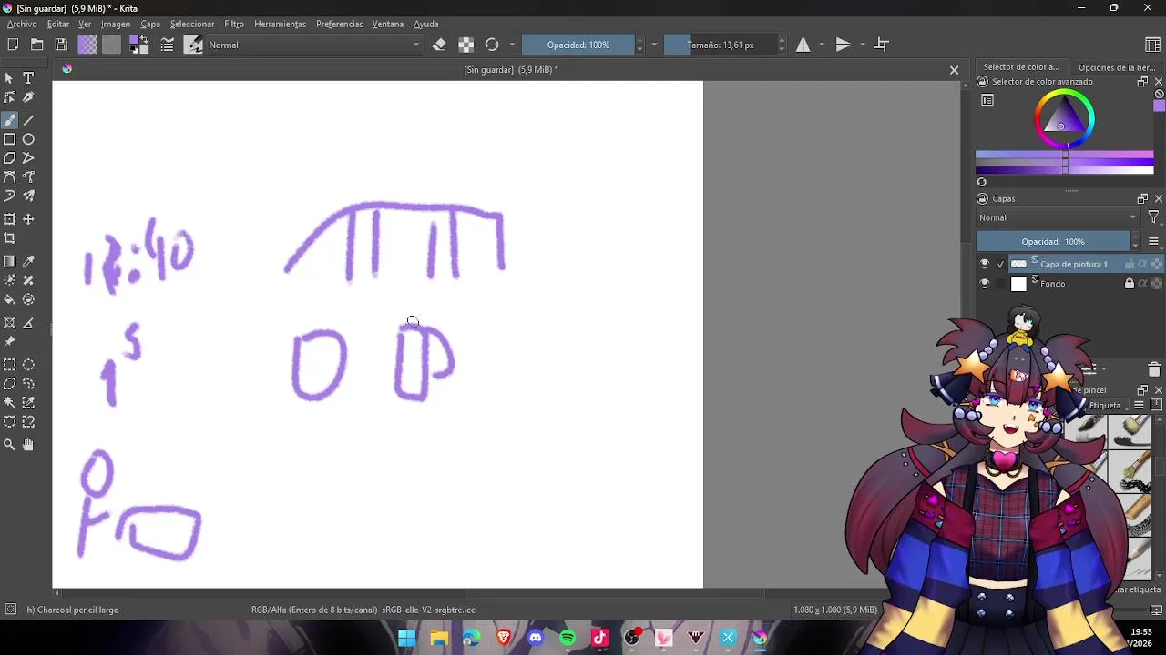This screenshot has height=655, width=1166.
Task: Choose the Elliptical selection tool
Action: click(x=28, y=365)
